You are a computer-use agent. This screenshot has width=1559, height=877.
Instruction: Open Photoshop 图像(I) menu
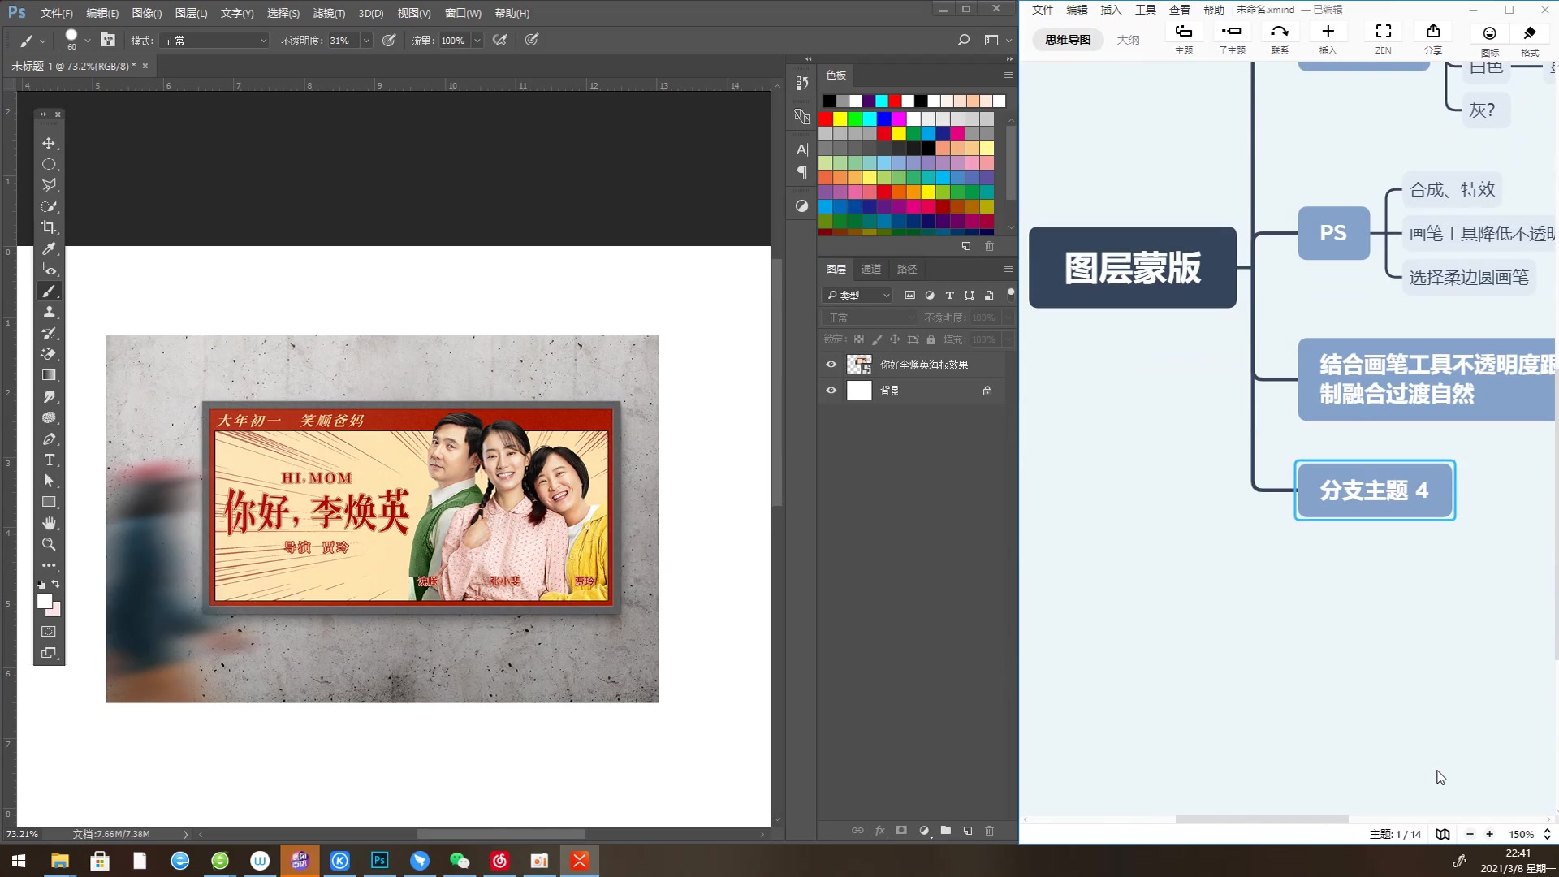pyautogui.click(x=147, y=13)
